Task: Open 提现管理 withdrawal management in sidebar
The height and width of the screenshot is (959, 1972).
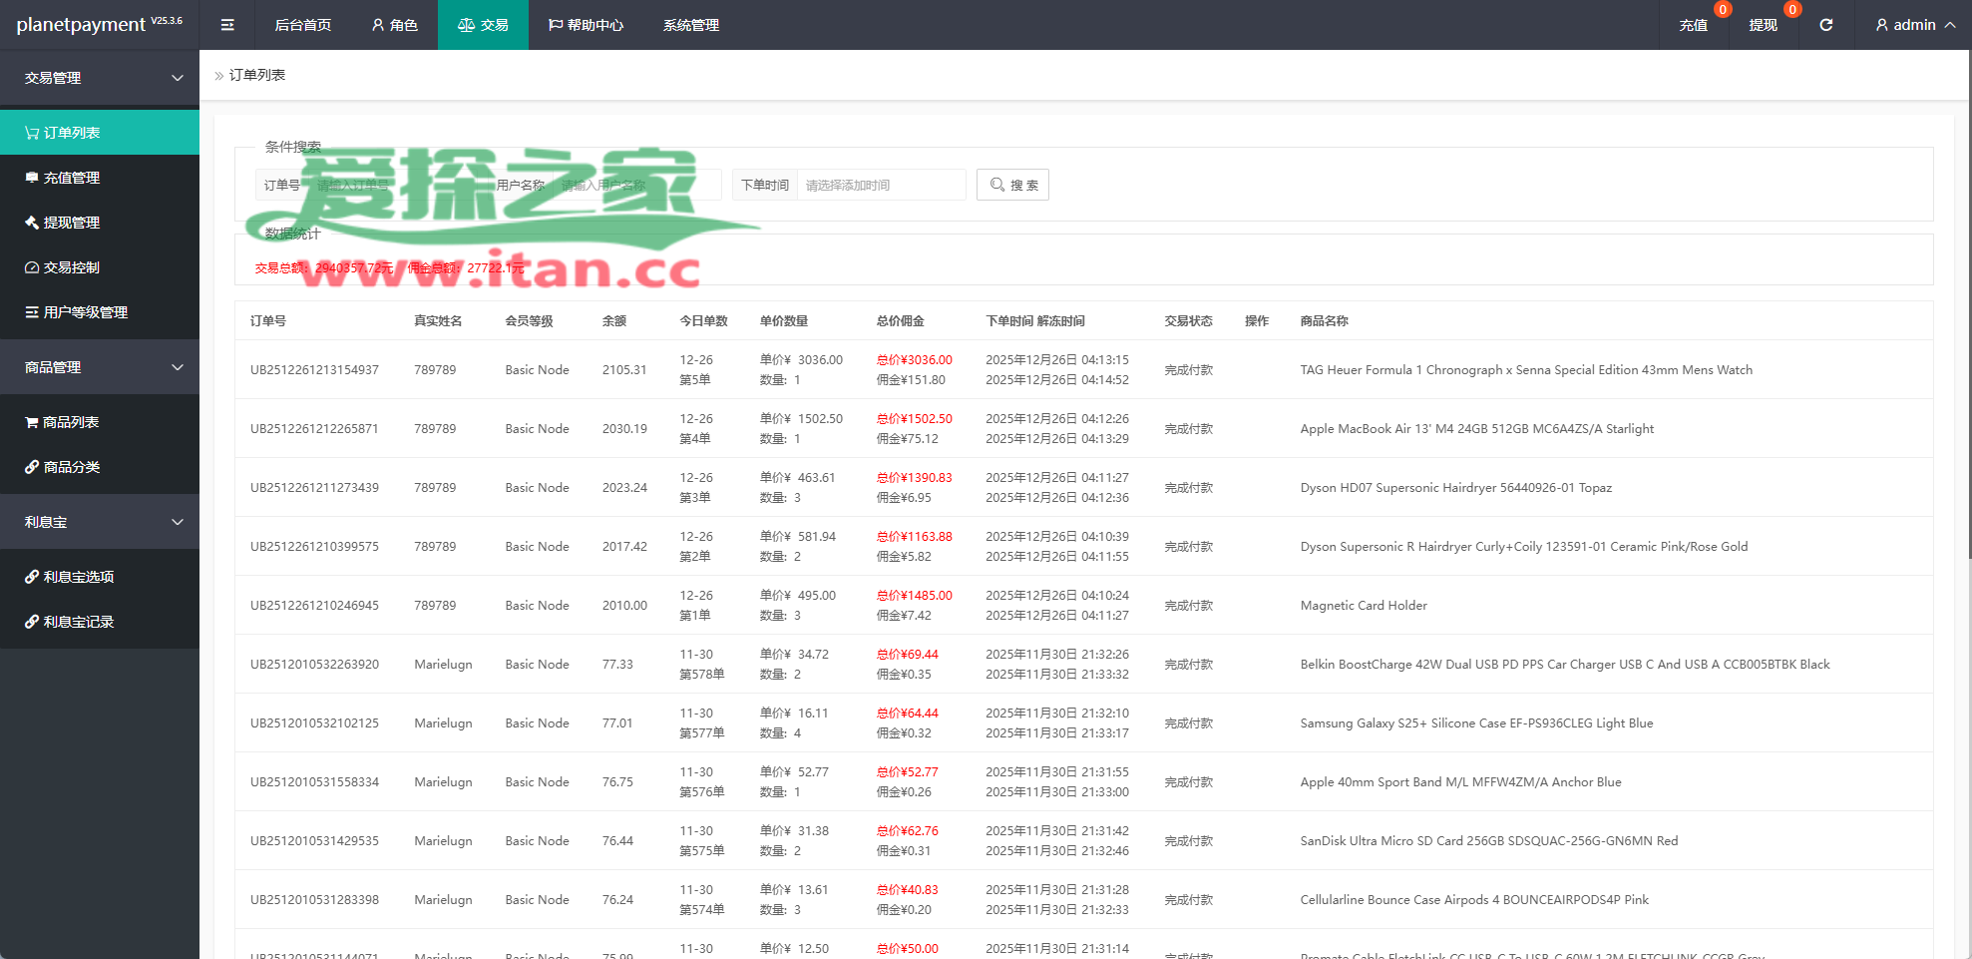Action: [72, 223]
